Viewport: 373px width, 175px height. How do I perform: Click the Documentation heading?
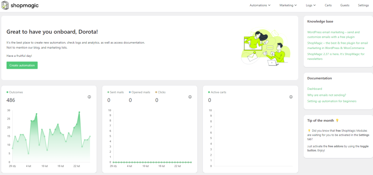click(x=319, y=78)
